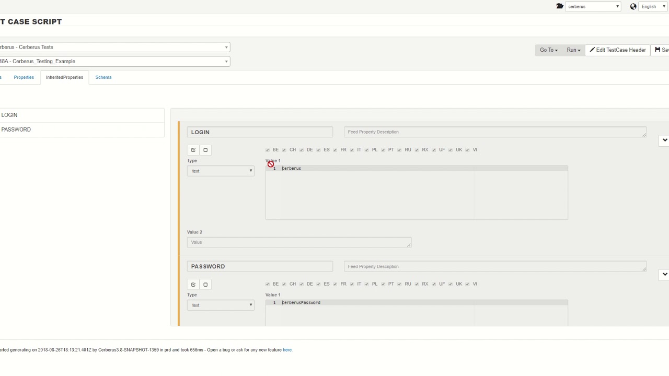This screenshot has width=669, height=376.
Task: Toggle the RX checkbox in PASSWORD property
Action: pos(417,284)
